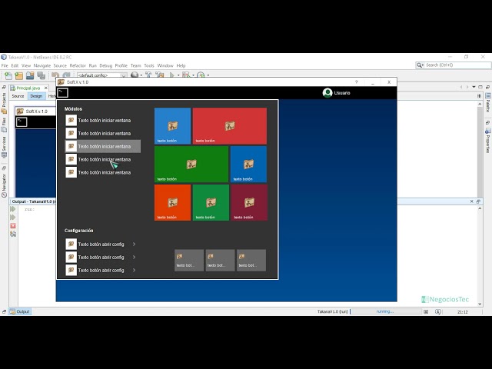
Task: Click the Debug Project toolbar icon
Action: pyautogui.click(x=186, y=75)
